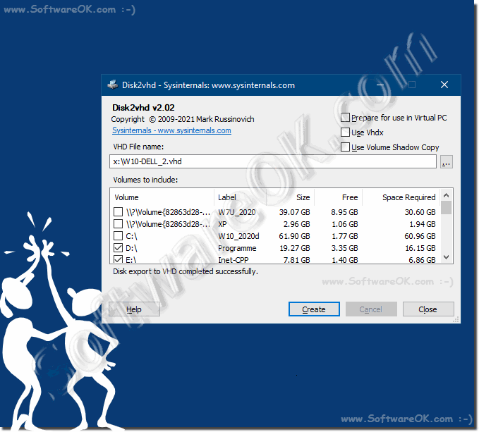Check the C:\ volume checkbox

click(x=119, y=236)
